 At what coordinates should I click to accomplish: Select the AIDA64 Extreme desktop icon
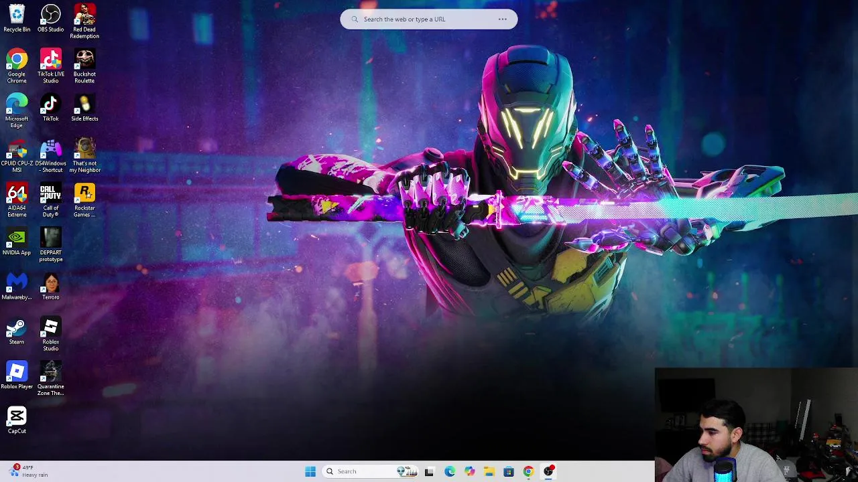tap(17, 200)
